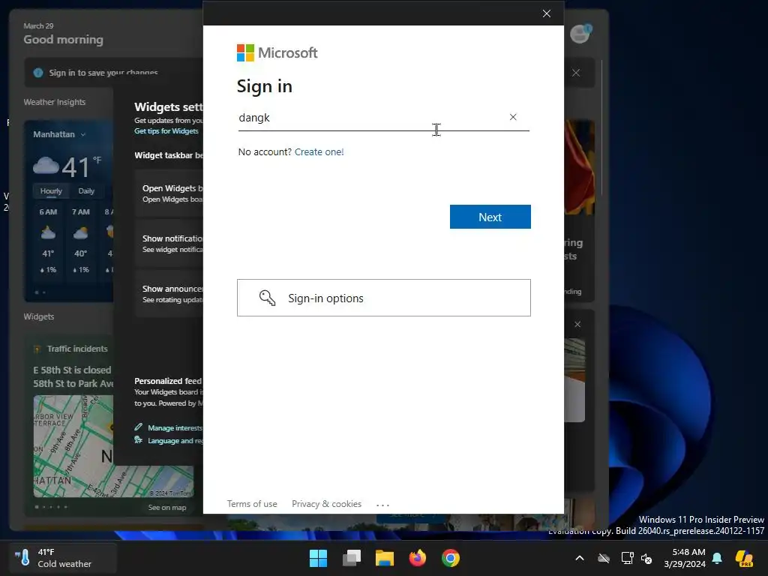
Task: Open the taskbar weather widget button
Action: [x=63, y=558]
